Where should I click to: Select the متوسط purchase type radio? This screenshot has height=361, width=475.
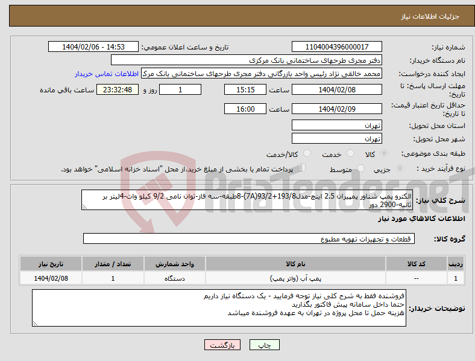[360, 168]
